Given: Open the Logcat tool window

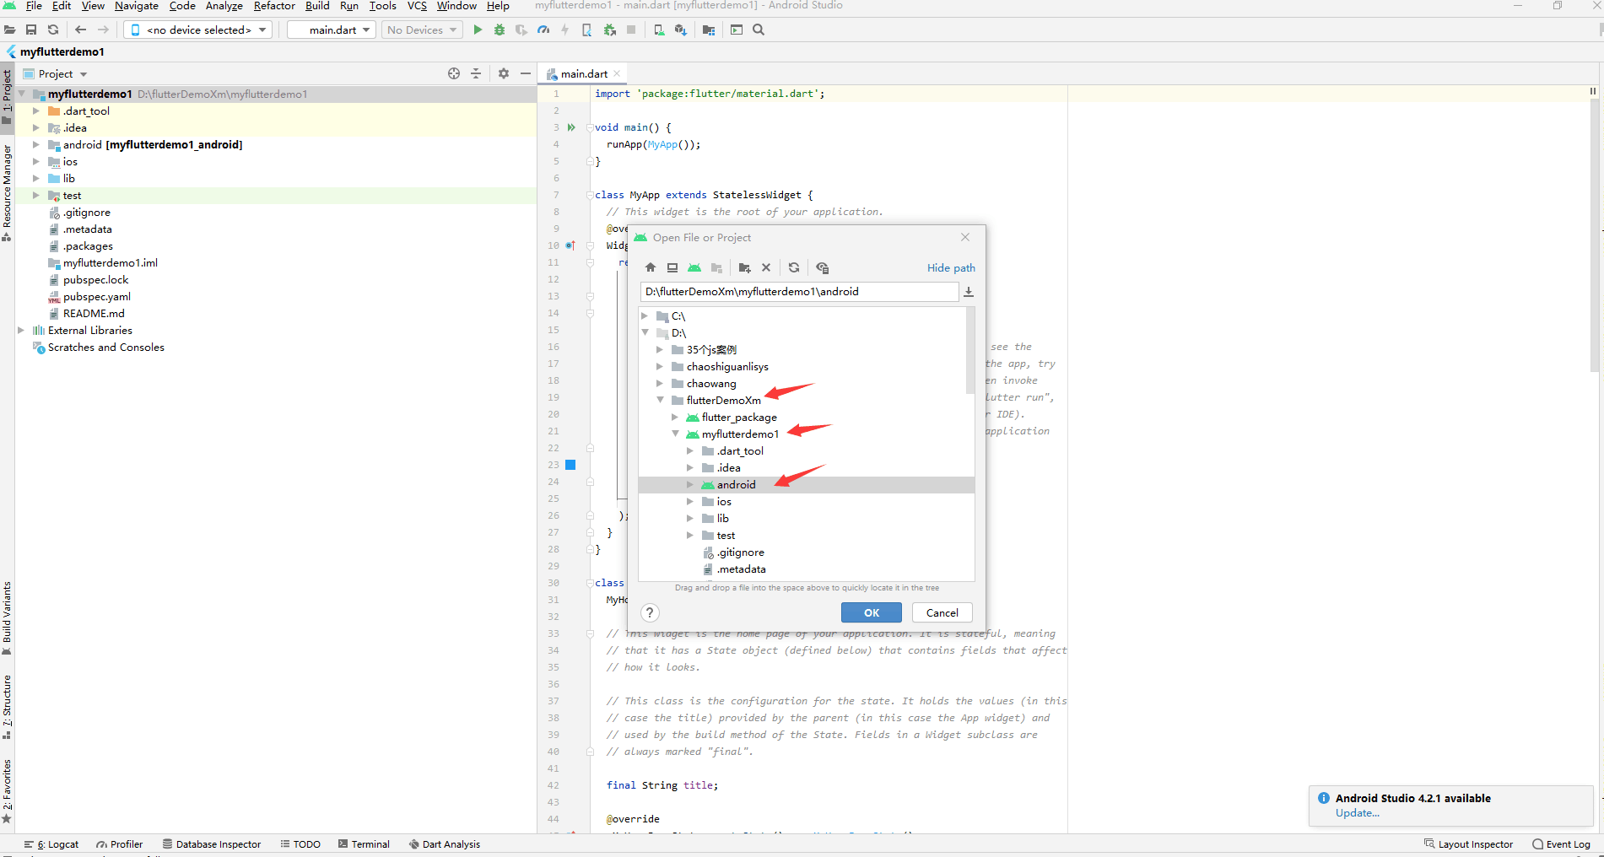Looking at the screenshot, I should pos(51,844).
